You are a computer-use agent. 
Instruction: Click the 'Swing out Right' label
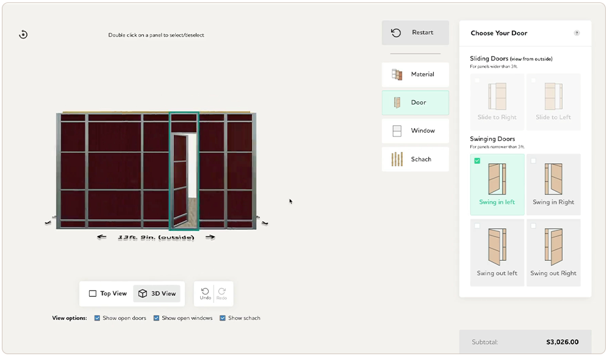553,273
